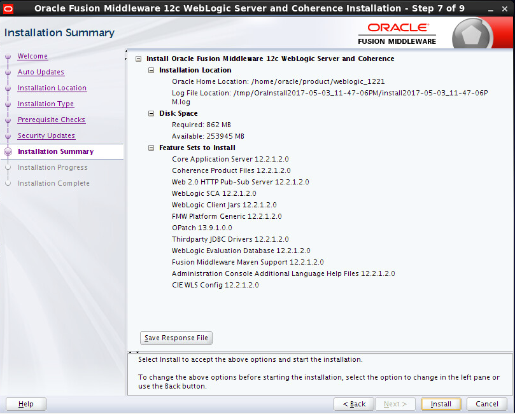Go to the Security Updates step
This screenshot has height=414, width=515.
(46, 136)
